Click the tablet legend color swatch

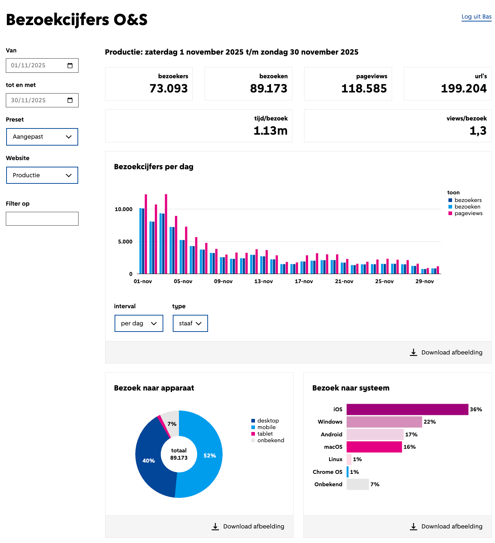253,434
